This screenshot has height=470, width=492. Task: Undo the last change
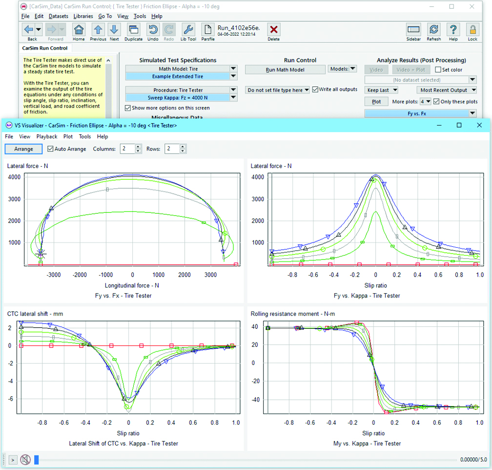pos(153,30)
